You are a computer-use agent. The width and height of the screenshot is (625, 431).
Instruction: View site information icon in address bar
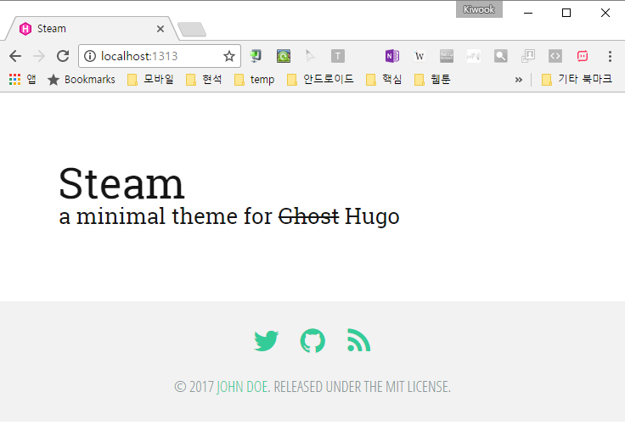90,56
